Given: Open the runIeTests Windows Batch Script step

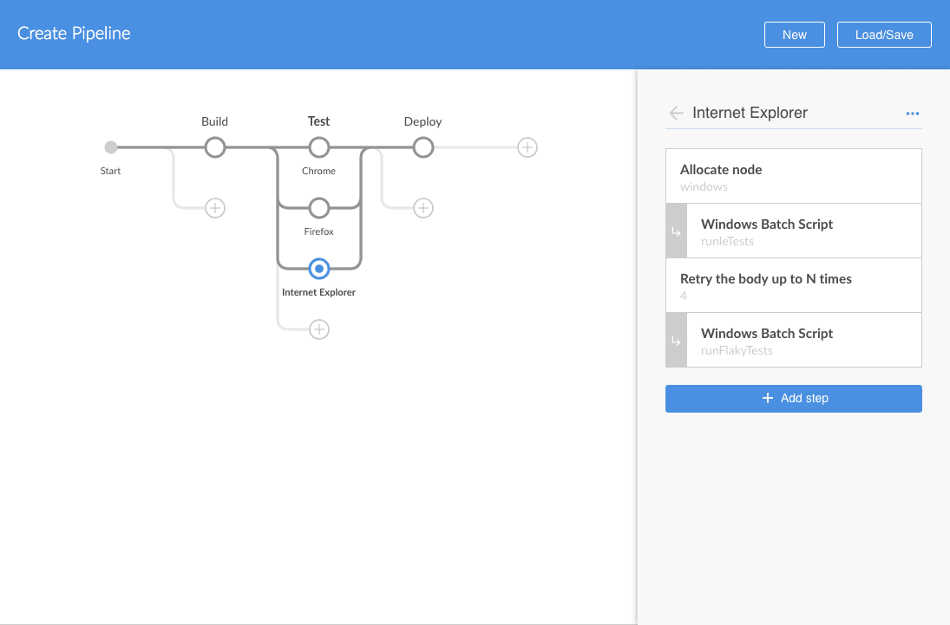Looking at the screenshot, I should [x=803, y=231].
